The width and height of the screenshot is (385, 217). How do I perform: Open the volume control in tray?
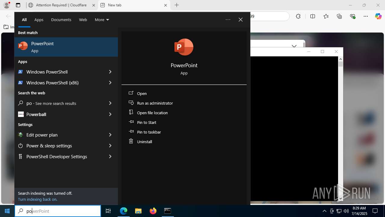tap(346, 211)
